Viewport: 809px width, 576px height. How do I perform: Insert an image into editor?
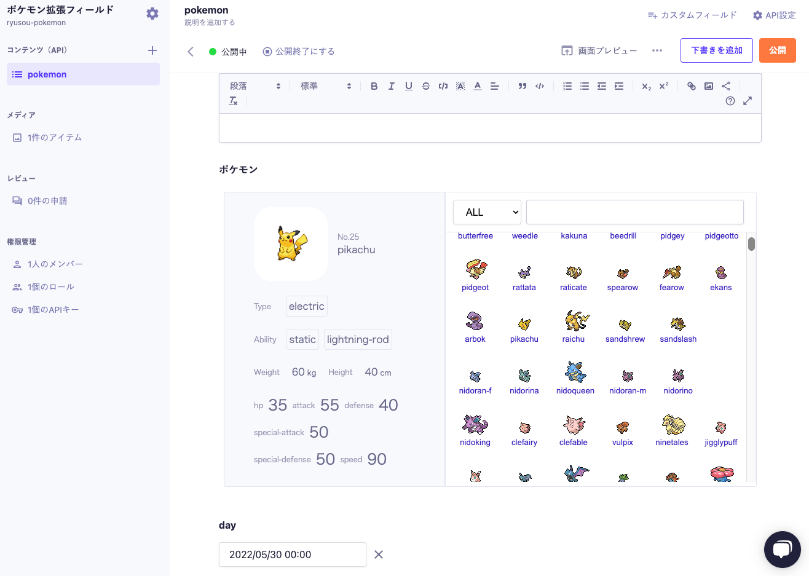[x=708, y=86]
